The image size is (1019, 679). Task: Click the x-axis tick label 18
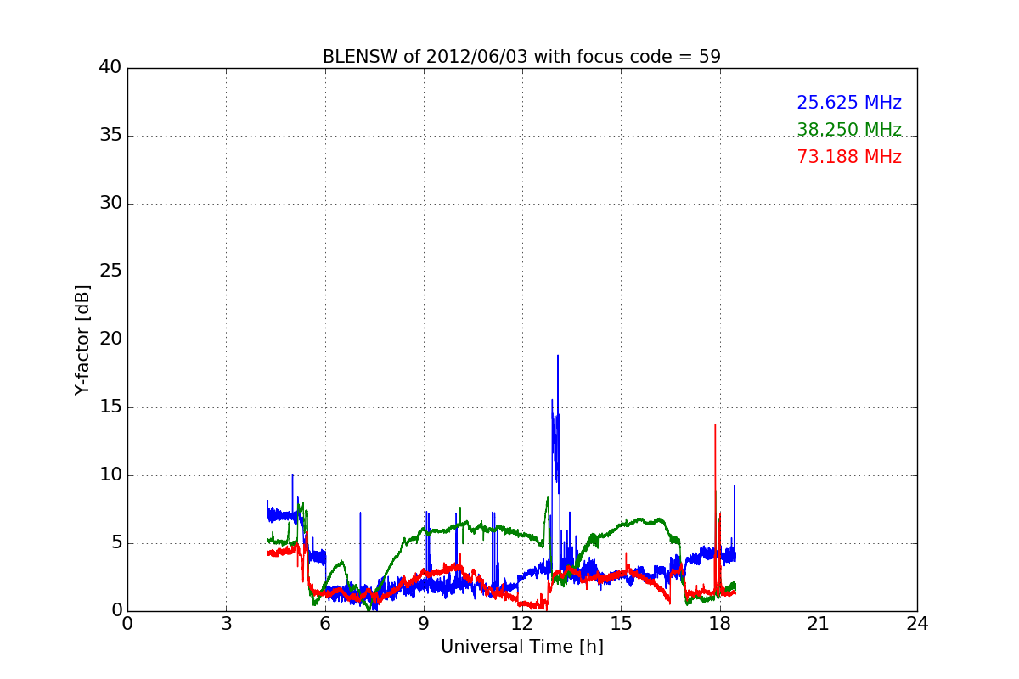click(719, 623)
